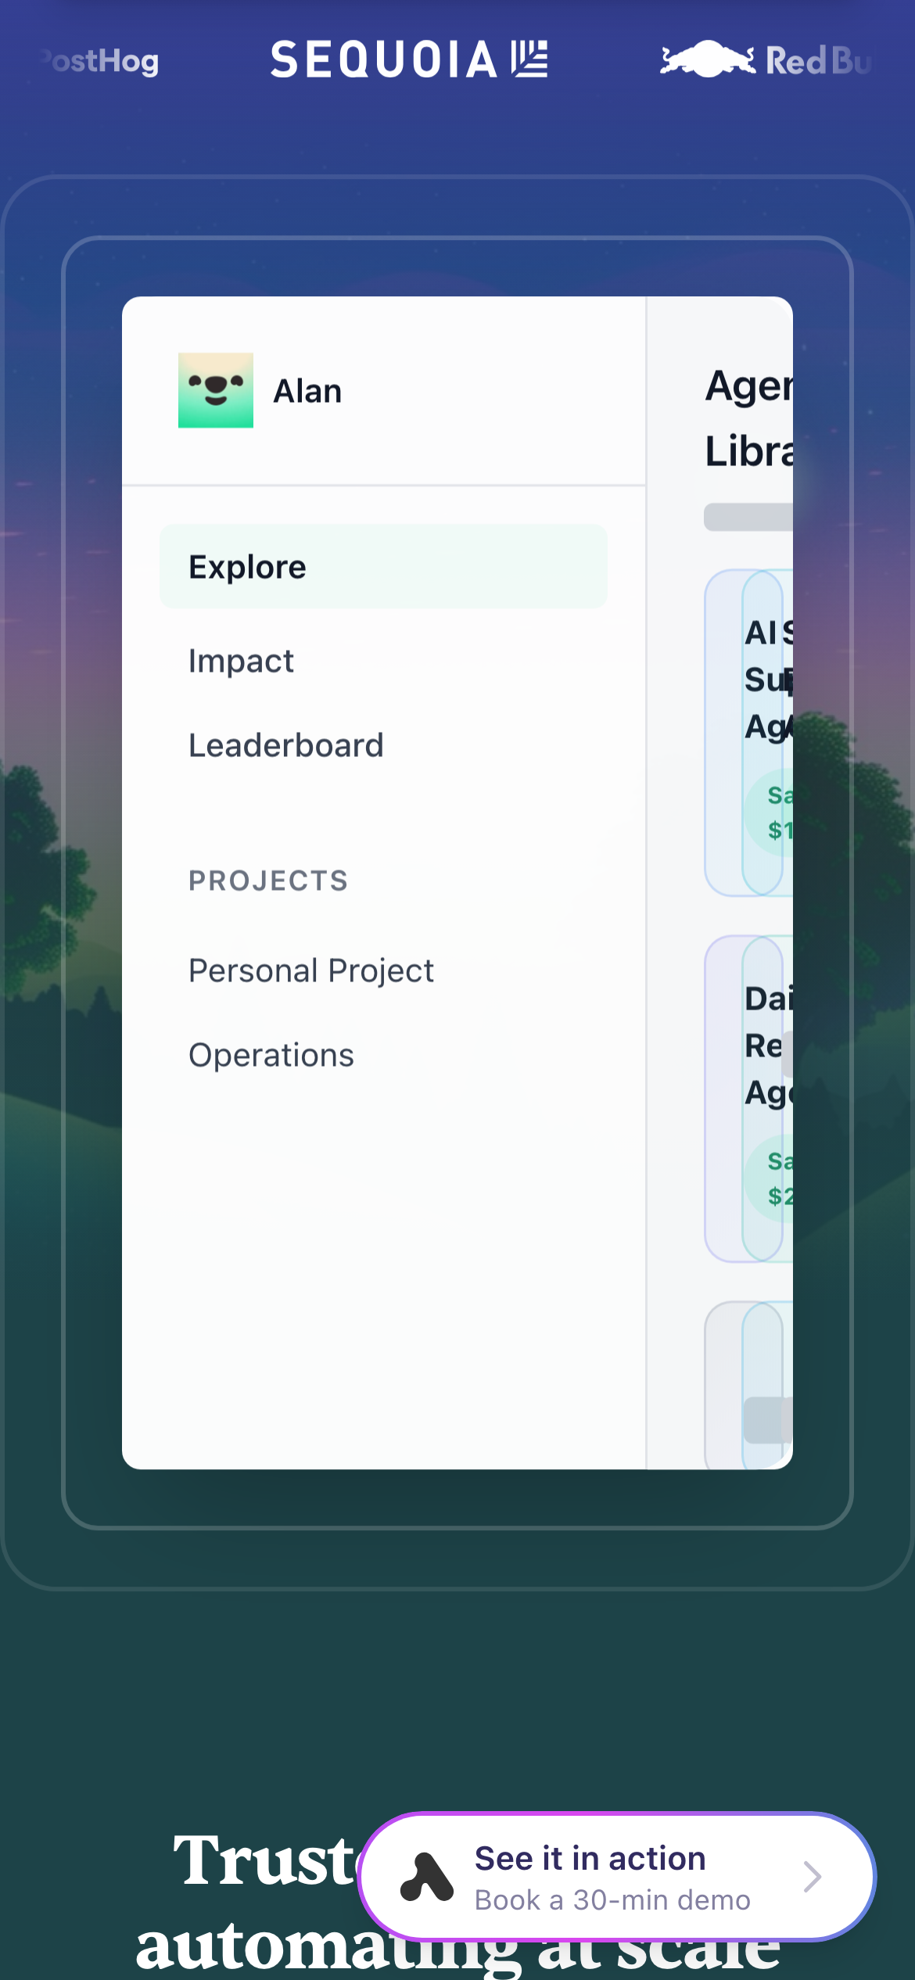This screenshot has width=915, height=1980.
Task: Click the Red Bull logo
Action: tap(766, 60)
